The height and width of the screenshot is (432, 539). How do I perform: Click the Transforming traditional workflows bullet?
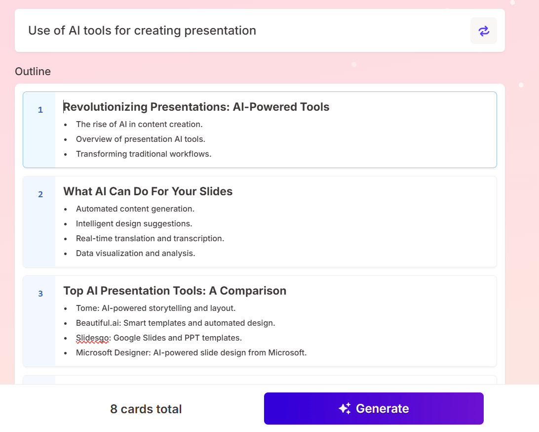pyautogui.click(x=143, y=154)
